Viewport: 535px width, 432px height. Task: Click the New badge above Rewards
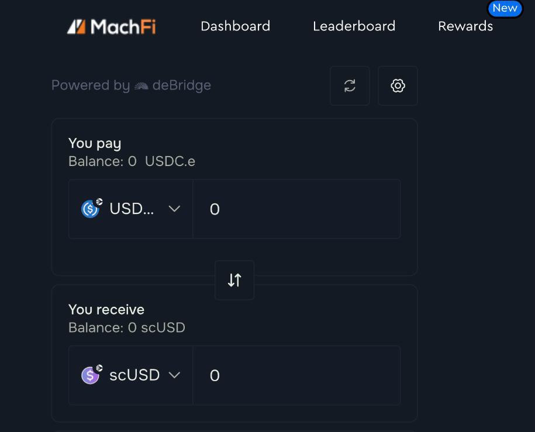tap(505, 8)
